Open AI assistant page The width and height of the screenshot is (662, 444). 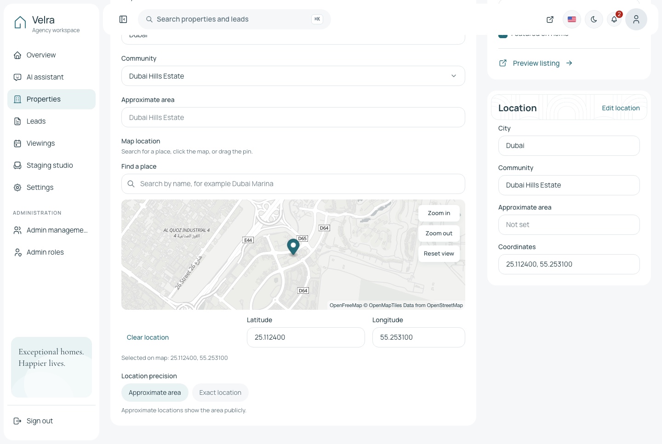click(x=51, y=77)
